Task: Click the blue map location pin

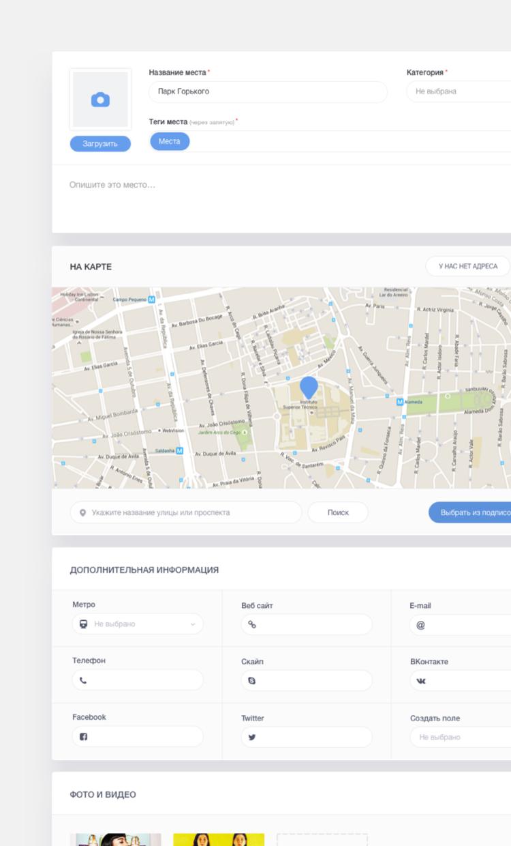Action: click(x=309, y=388)
